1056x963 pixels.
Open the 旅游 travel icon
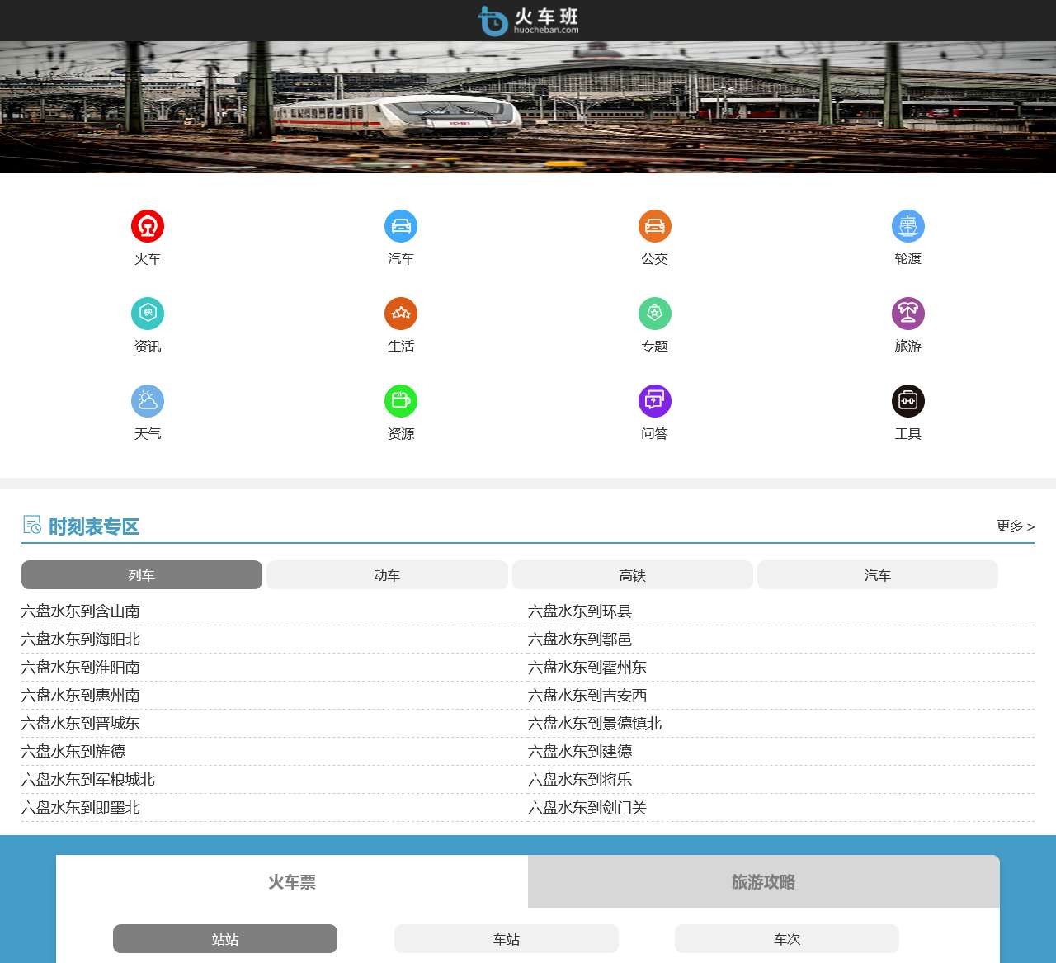click(x=907, y=314)
